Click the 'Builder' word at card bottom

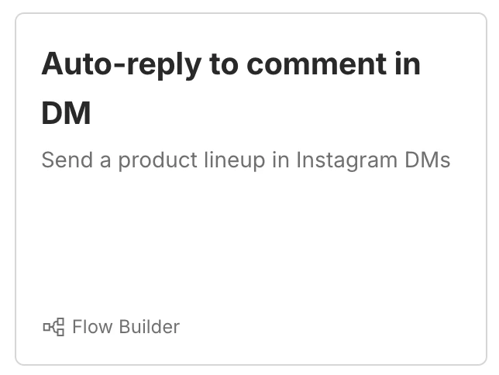click(x=150, y=327)
